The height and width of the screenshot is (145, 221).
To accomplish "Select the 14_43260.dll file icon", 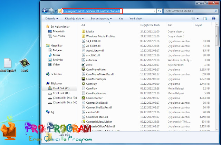I will (84, 41).
